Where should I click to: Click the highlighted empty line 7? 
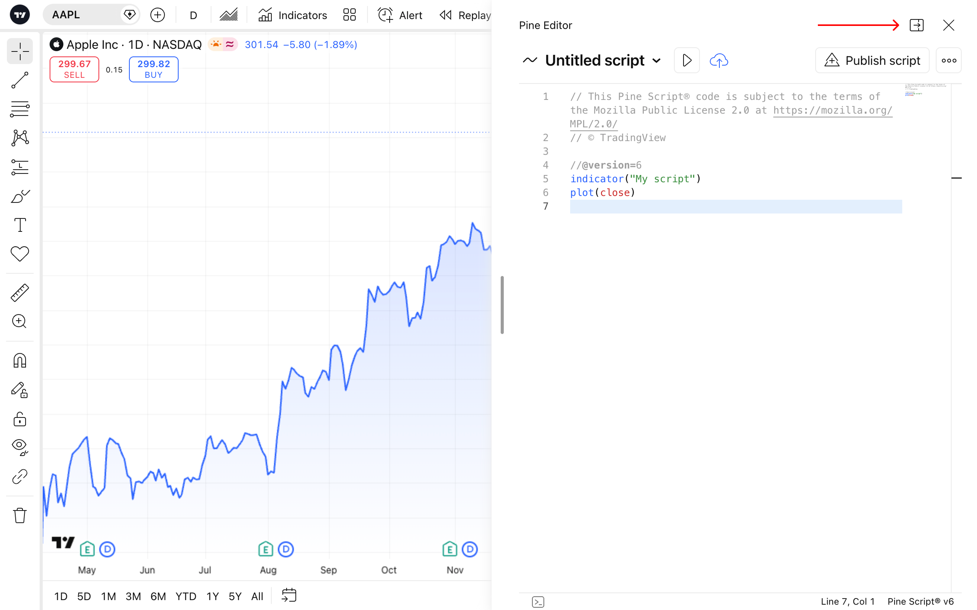click(x=735, y=206)
